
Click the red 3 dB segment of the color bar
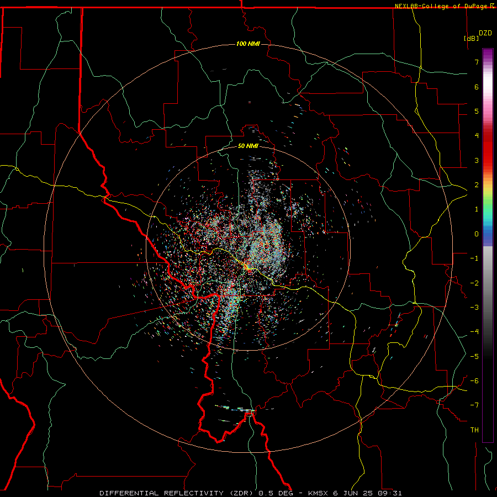click(x=488, y=160)
